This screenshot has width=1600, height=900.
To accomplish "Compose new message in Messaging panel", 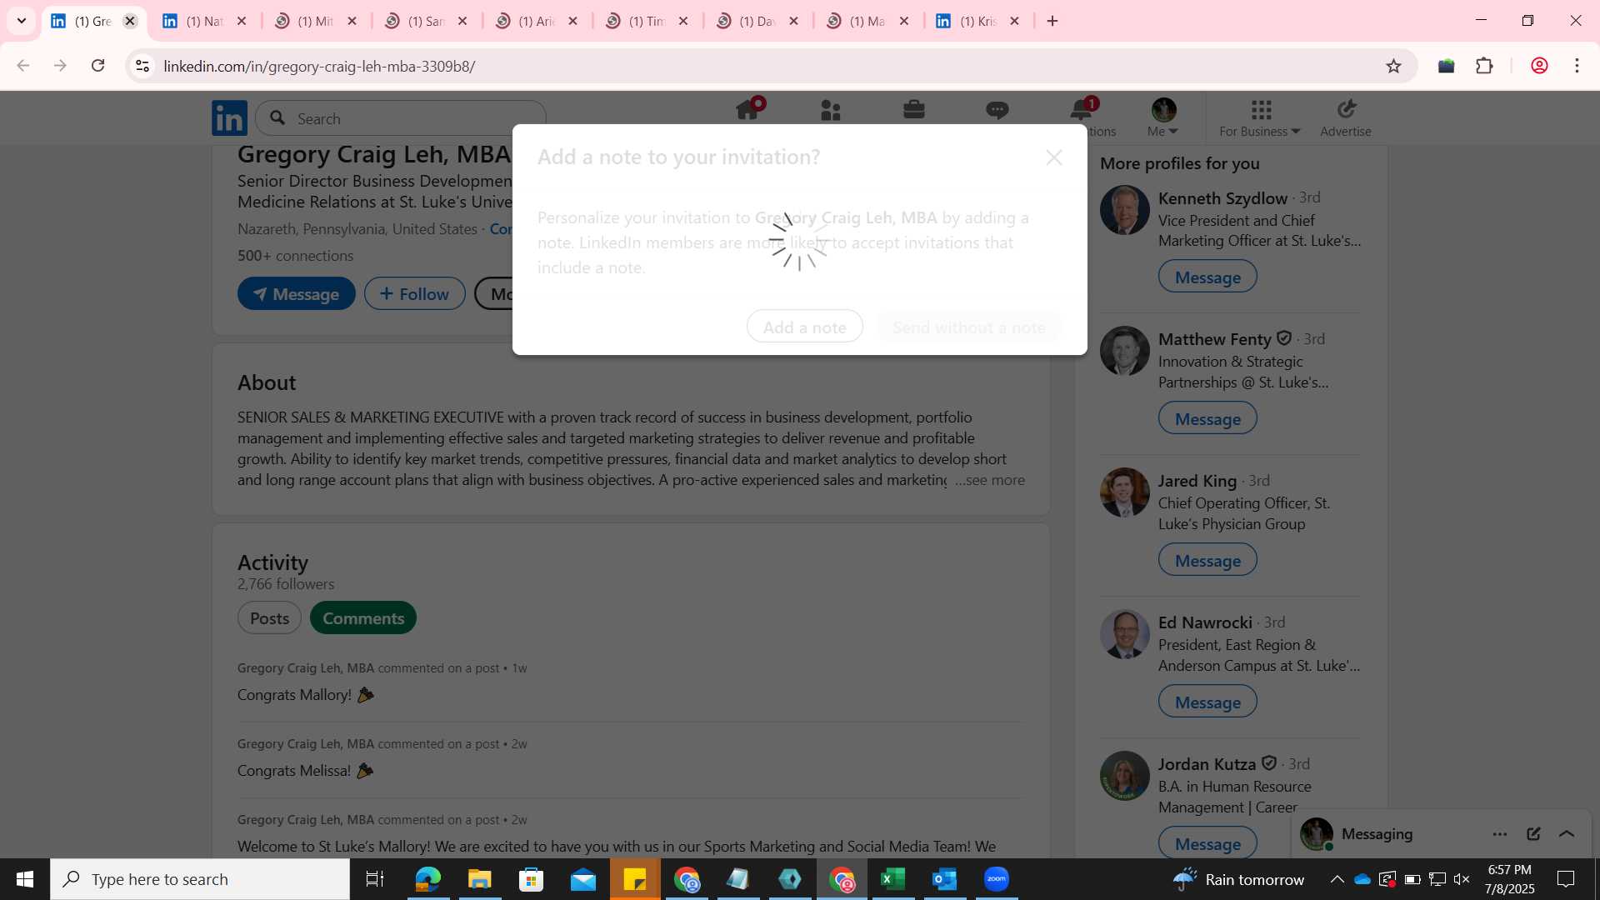I will pos(1533,834).
